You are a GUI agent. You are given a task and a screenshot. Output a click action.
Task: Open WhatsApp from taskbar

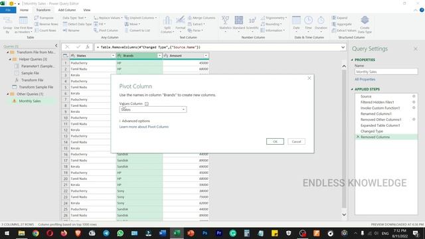pyautogui.click(x=120, y=233)
